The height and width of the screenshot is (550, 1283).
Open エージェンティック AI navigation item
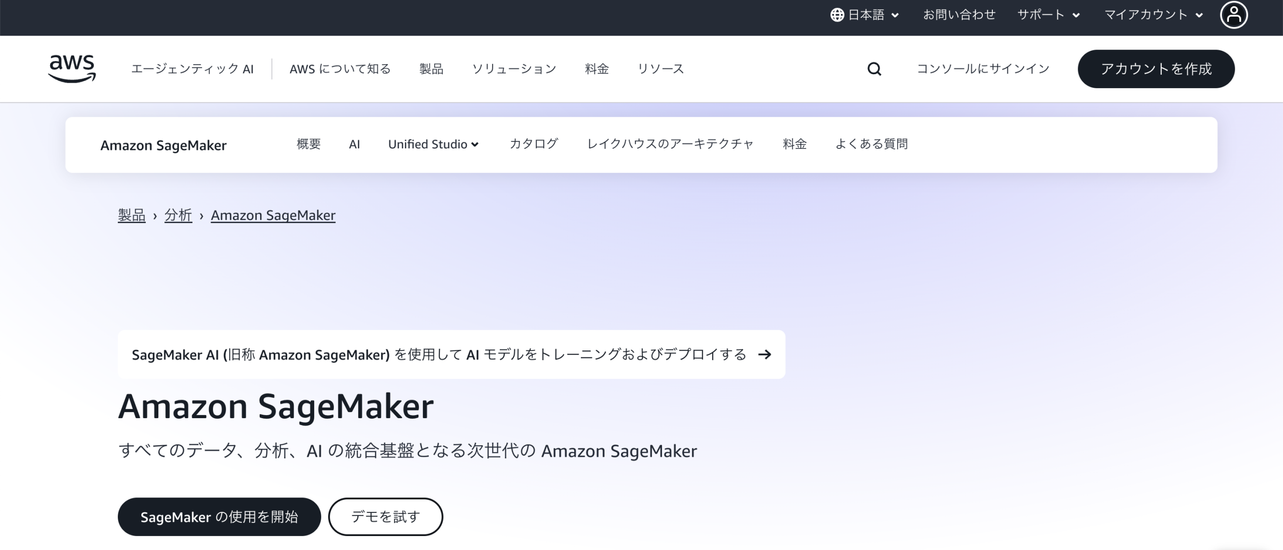[192, 69]
